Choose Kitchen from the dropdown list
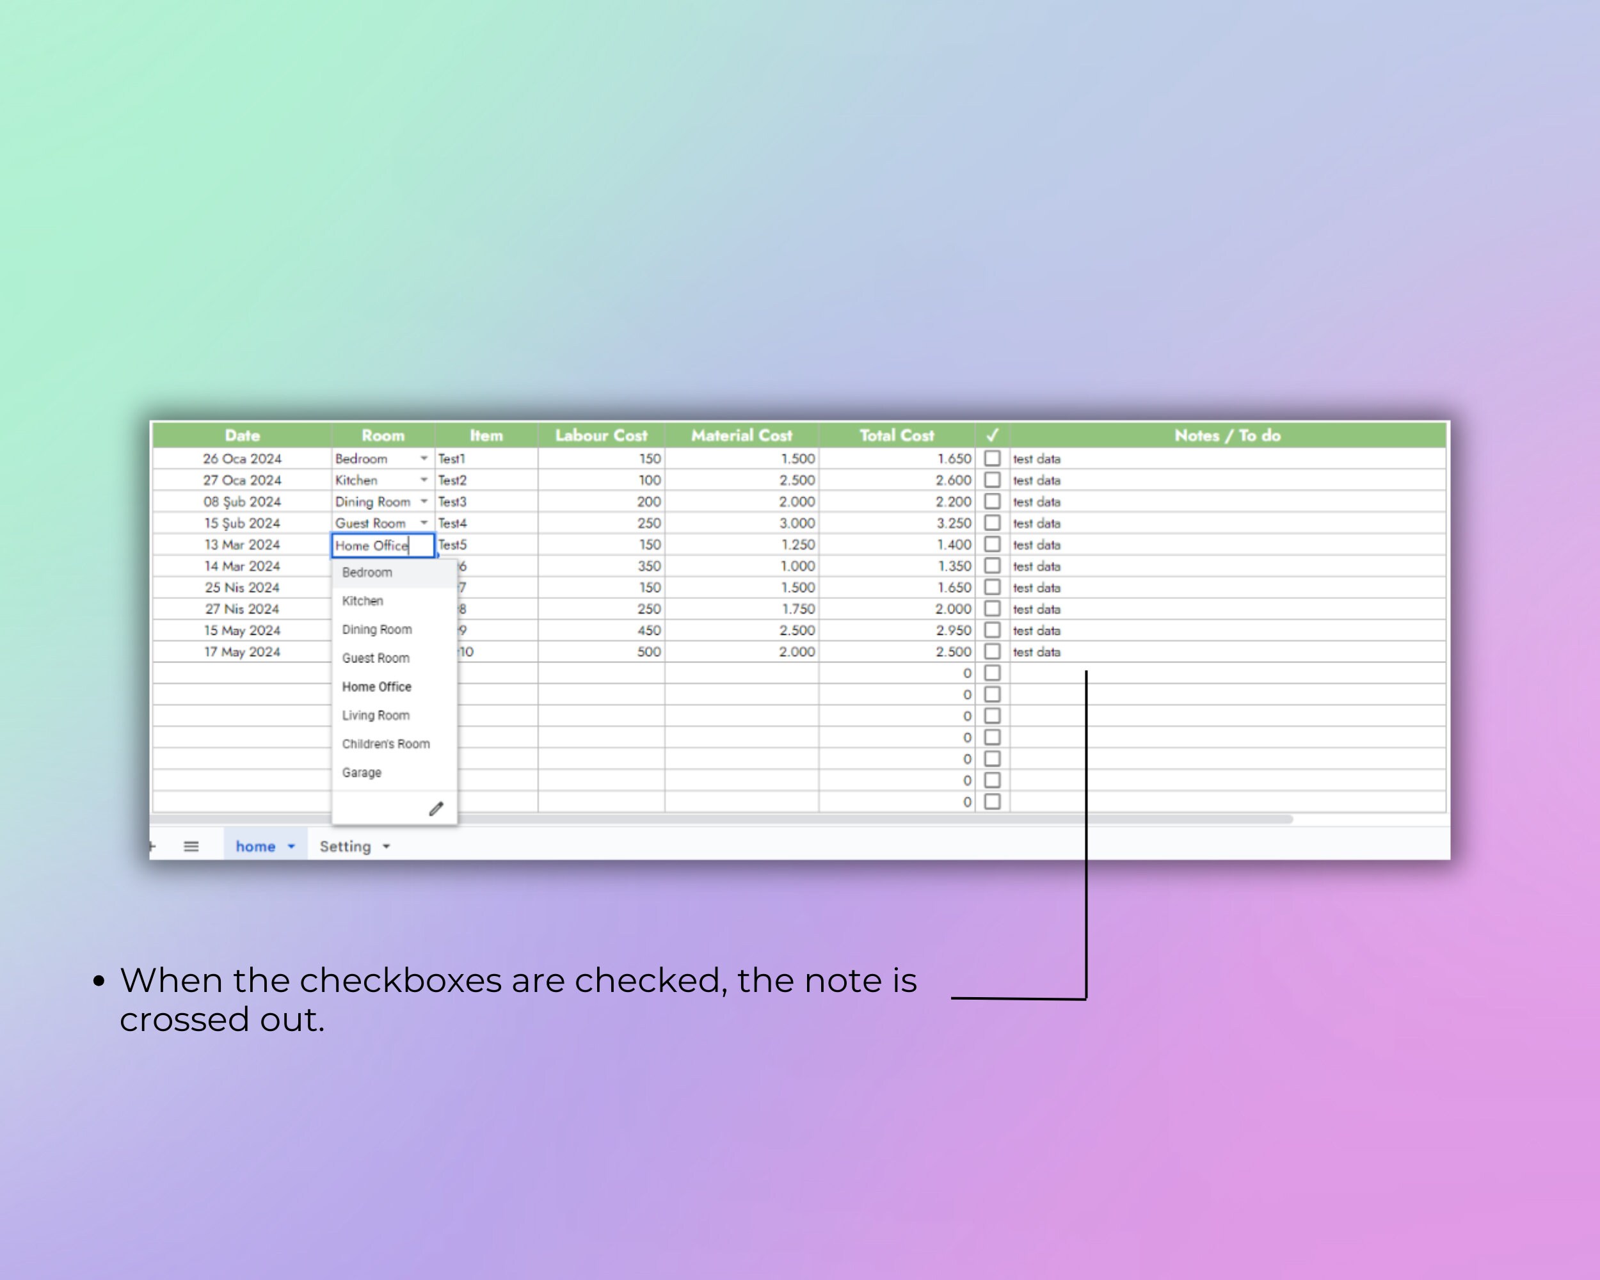Image resolution: width=1600 pixels, height=1280 pixels. (394, 601)
